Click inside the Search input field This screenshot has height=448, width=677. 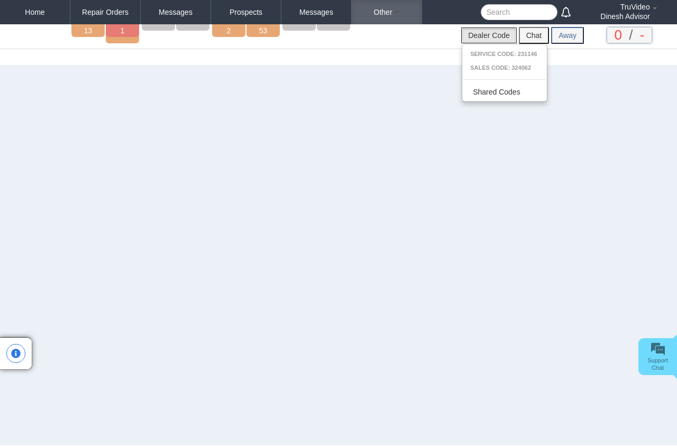point(519,12)
